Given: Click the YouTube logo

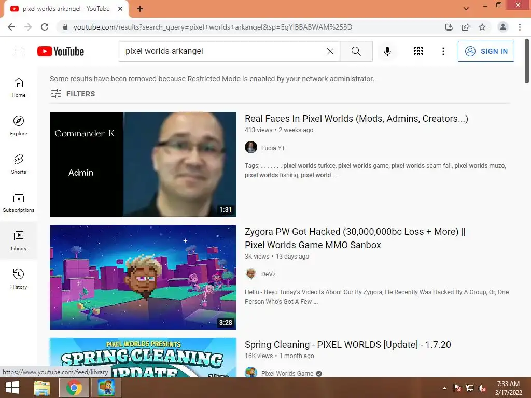Looking at the screenshot, I should click(x=61, y=51).
